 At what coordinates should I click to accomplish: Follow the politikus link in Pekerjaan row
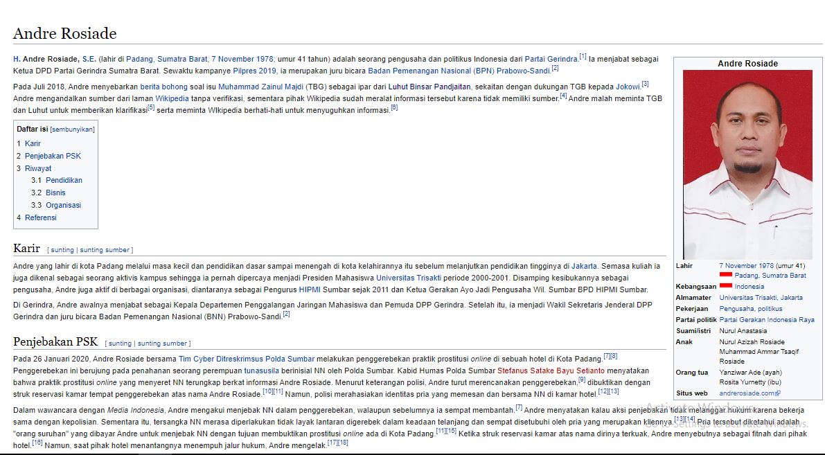coord(769,309)
